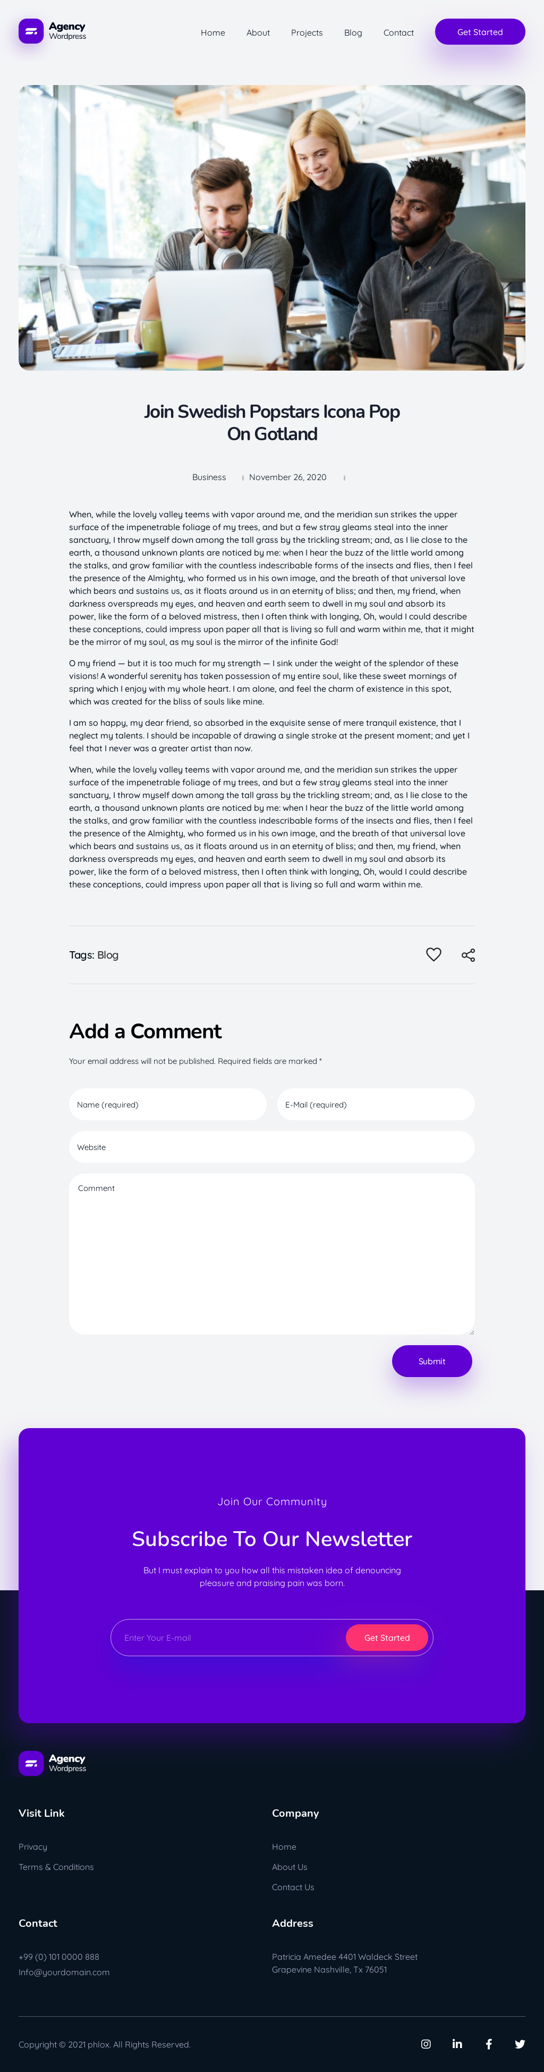Open the Instagram icon in footer

[426, 2043]
